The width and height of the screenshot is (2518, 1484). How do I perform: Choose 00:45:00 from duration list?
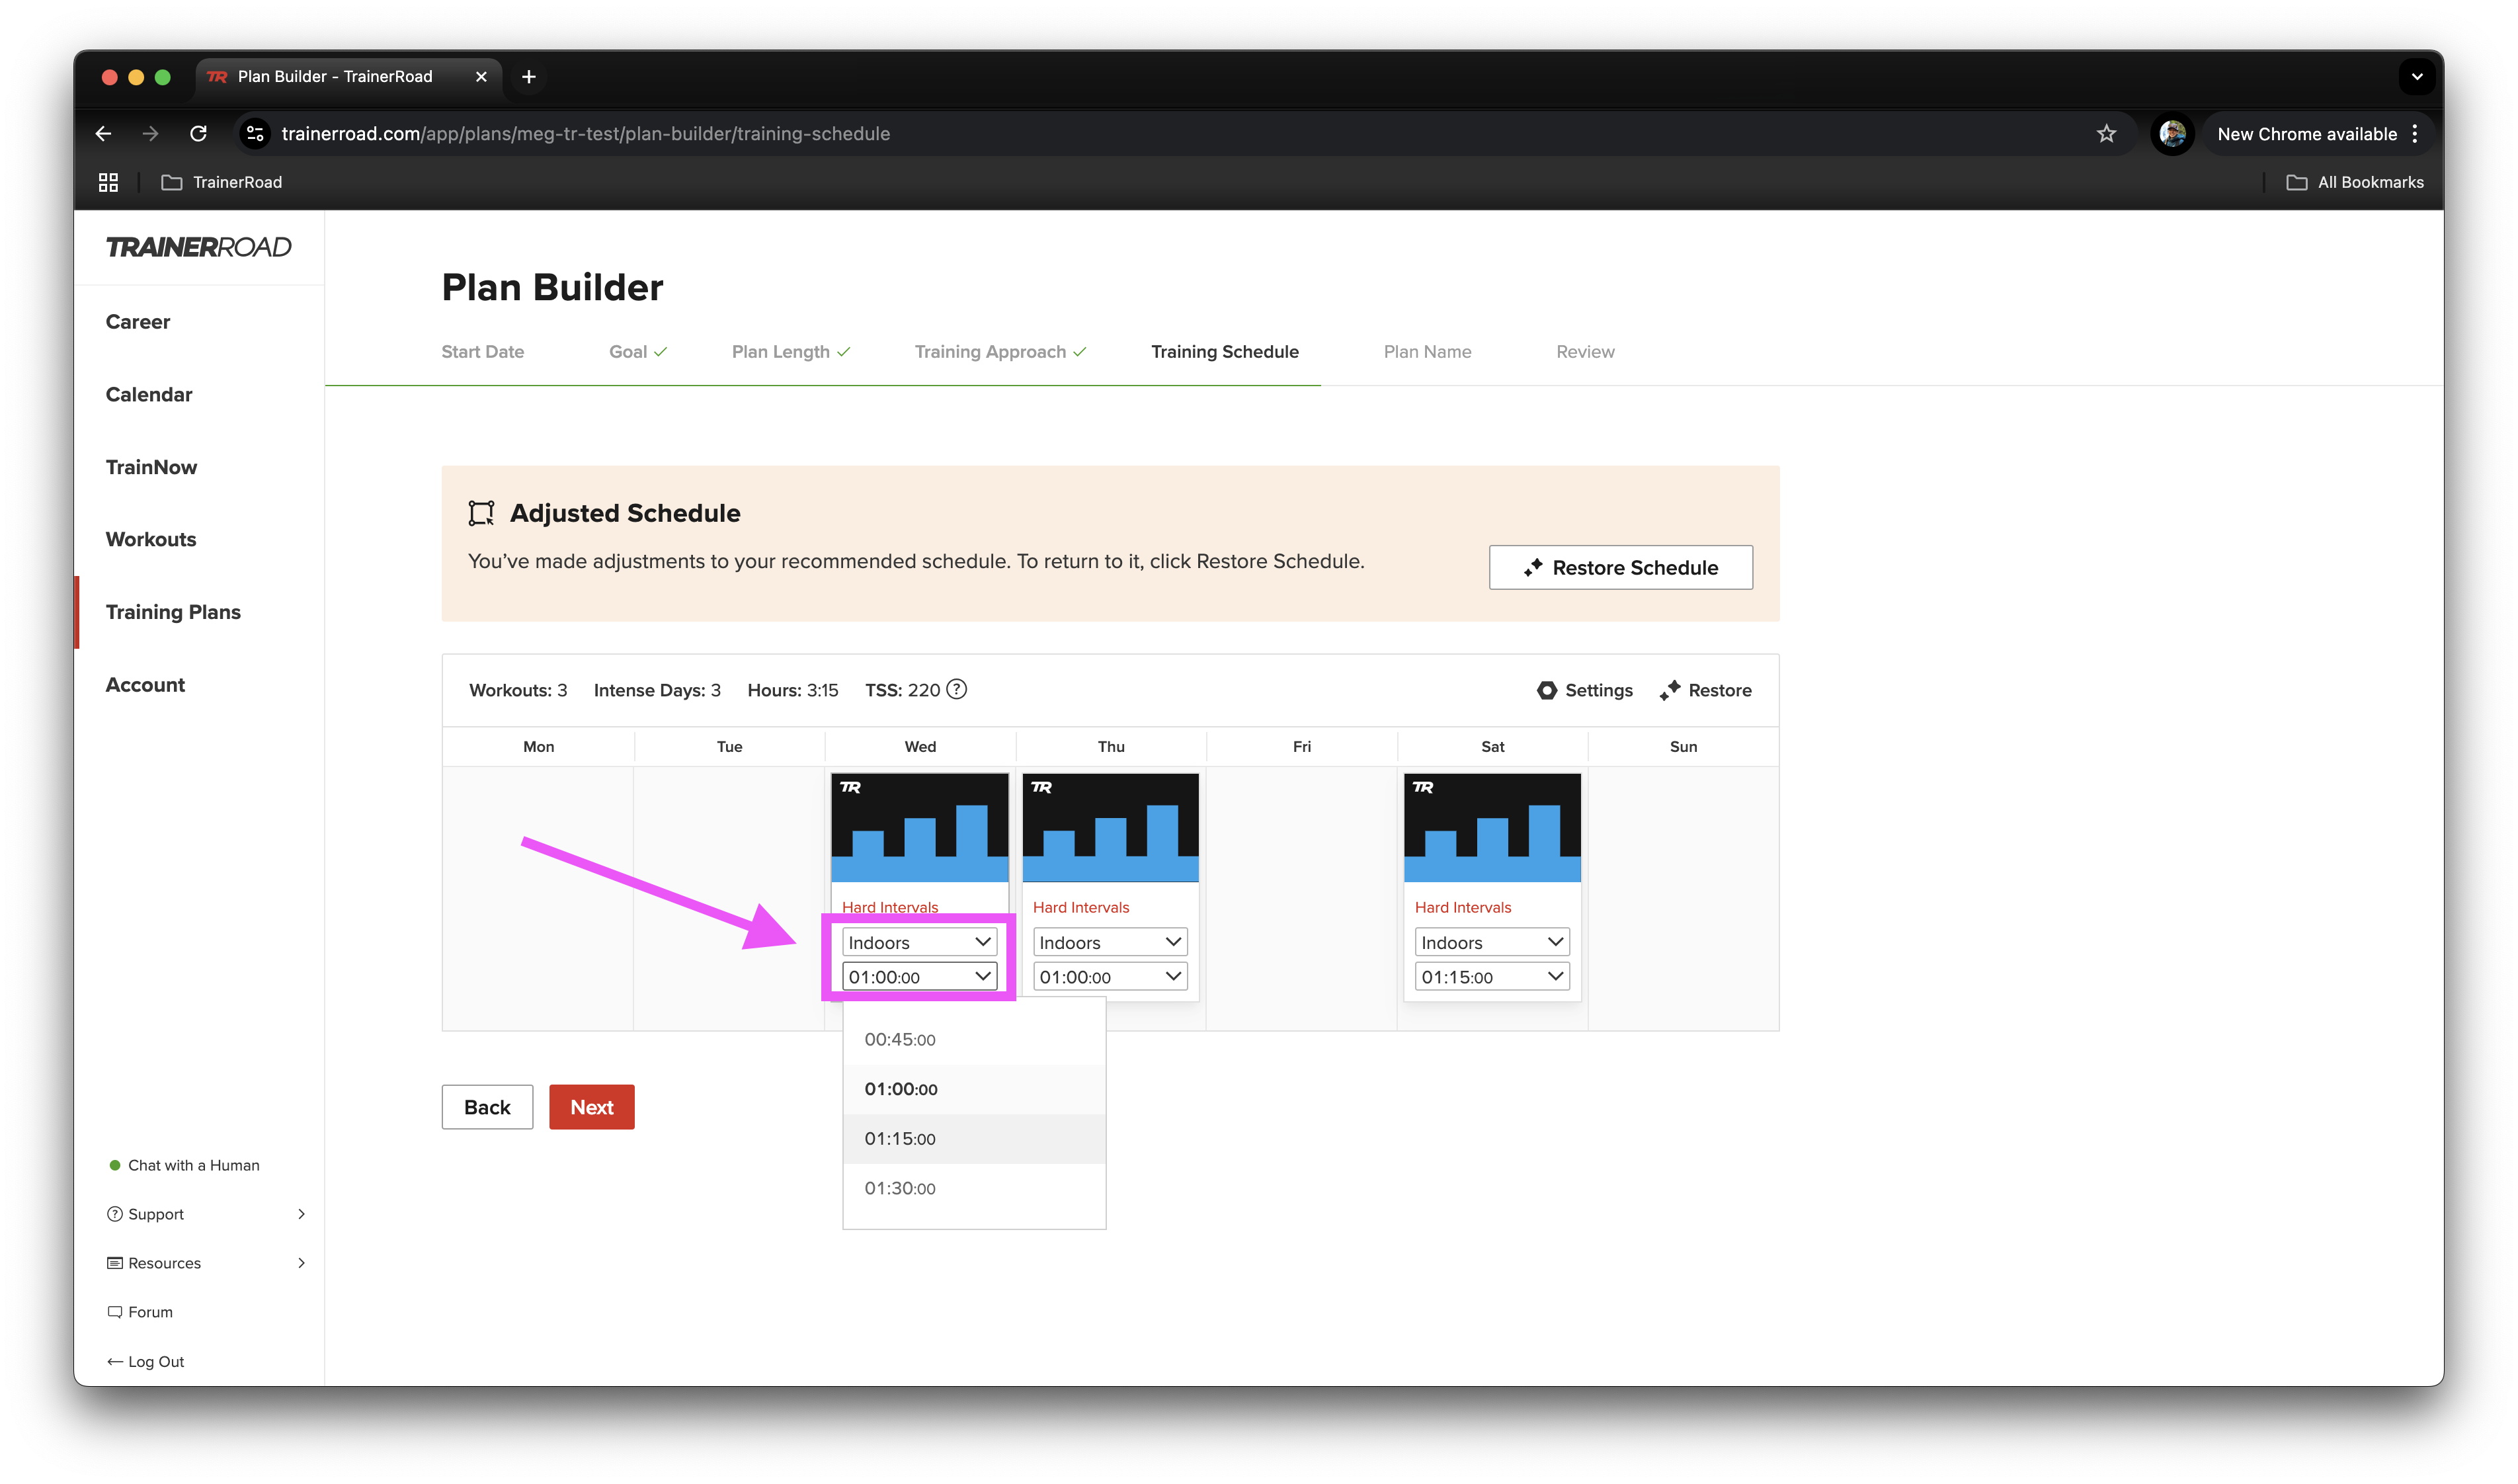click(973, 1040)
